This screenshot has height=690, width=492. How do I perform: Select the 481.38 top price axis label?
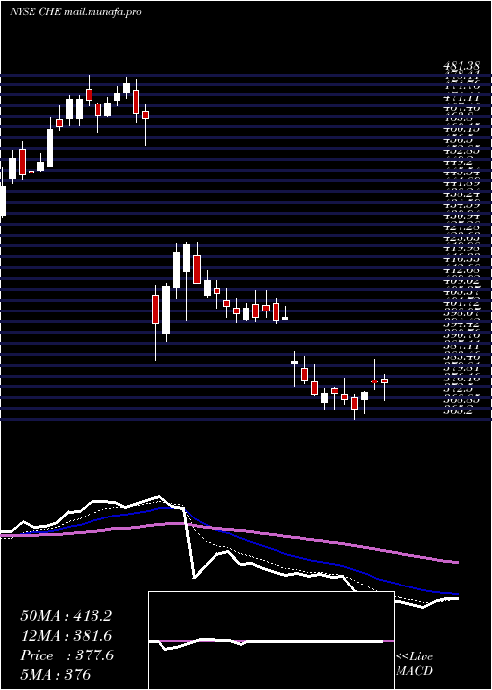coord(461,67)
